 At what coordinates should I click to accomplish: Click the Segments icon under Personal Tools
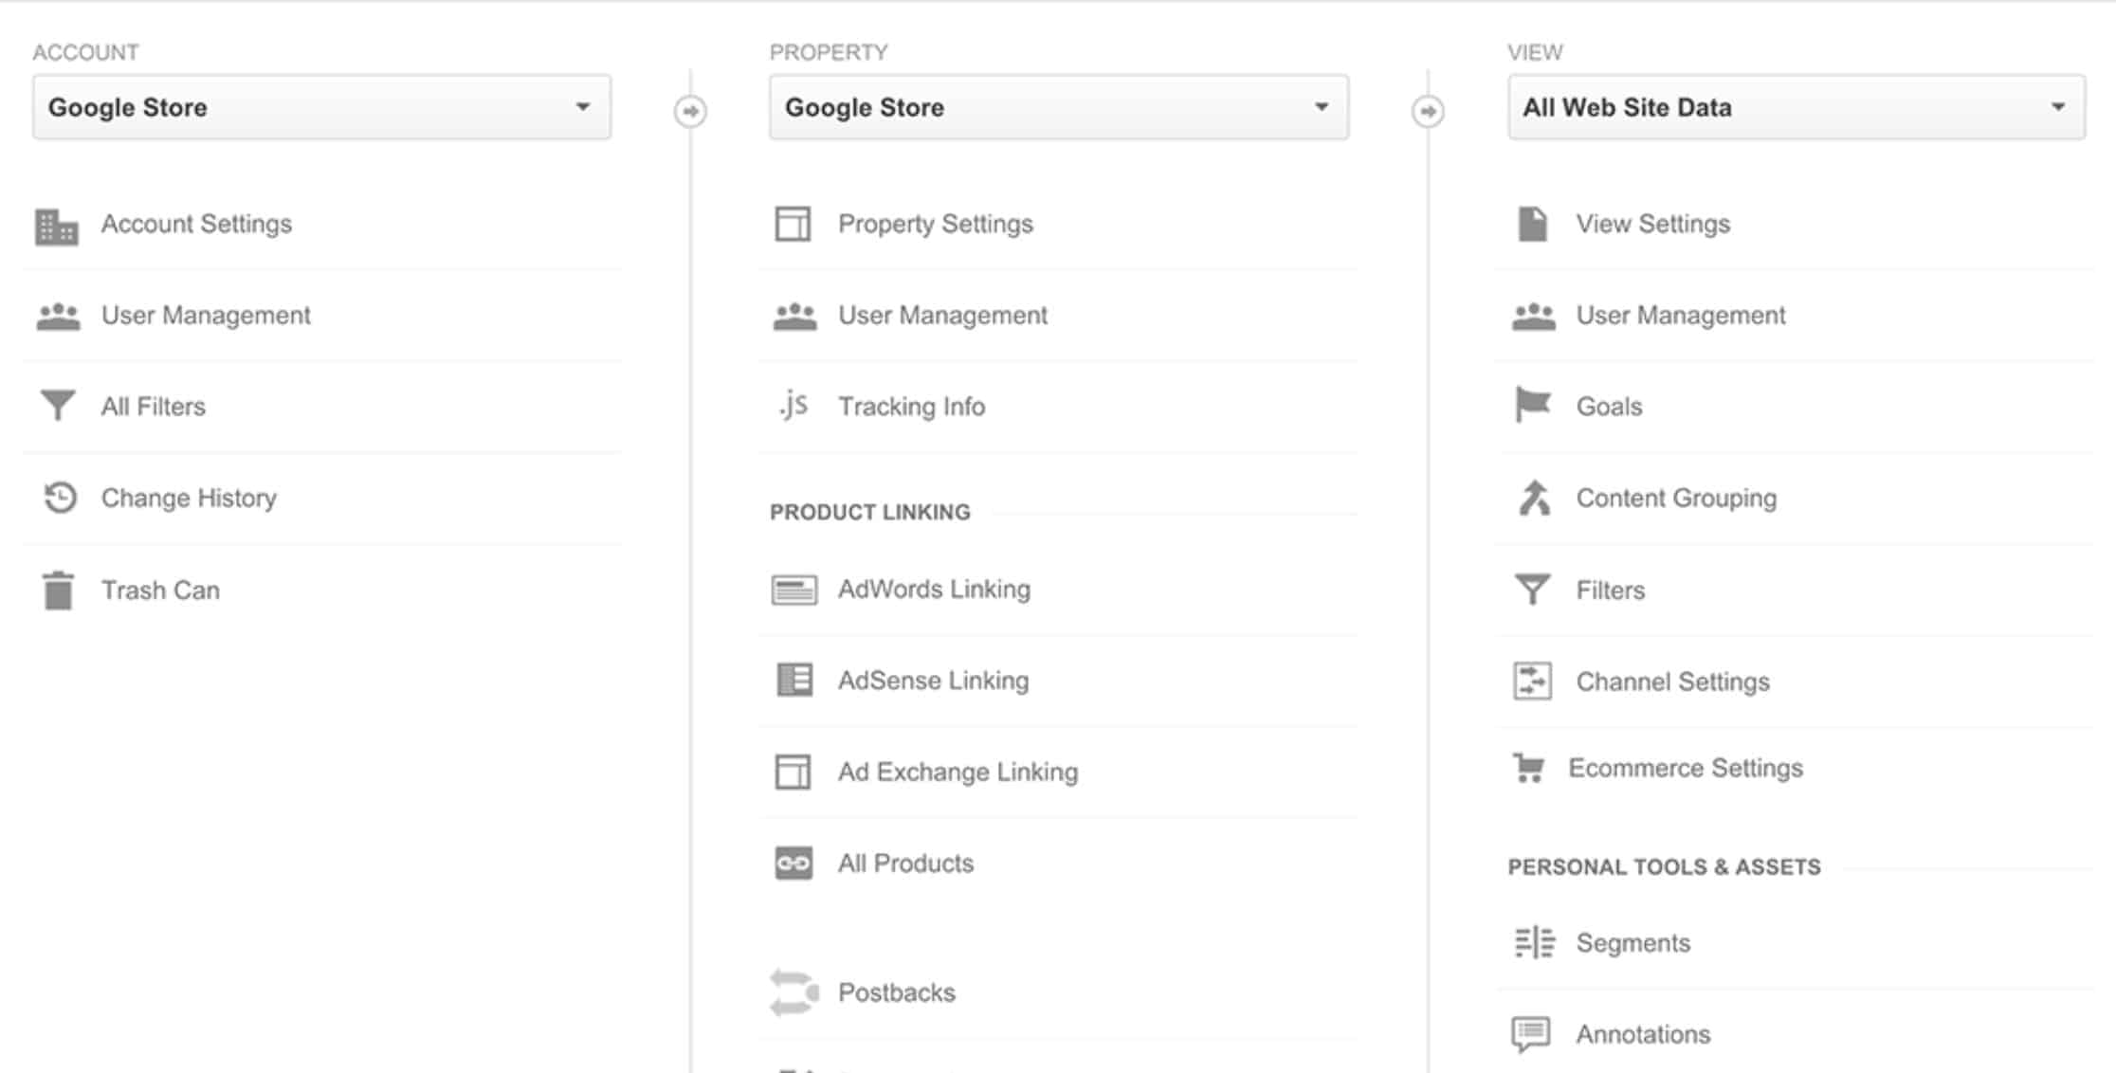[1531, 942]
